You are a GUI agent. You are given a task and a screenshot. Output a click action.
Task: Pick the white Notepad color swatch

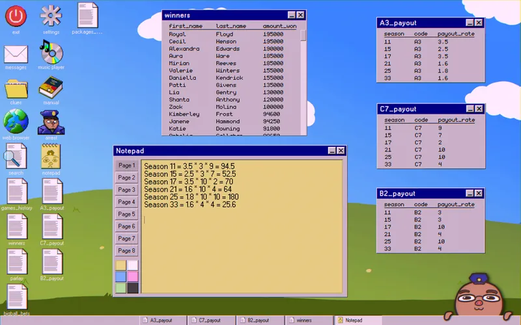pos(133,265)
